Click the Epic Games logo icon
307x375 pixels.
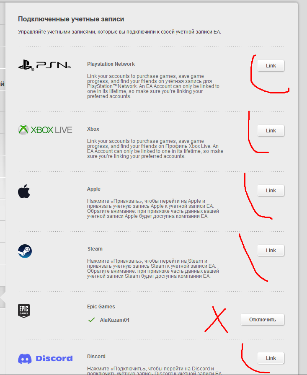coord(24,311)
